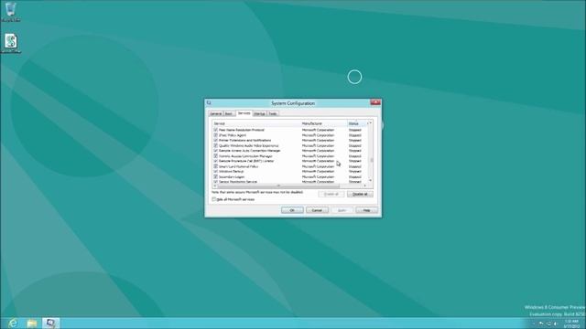This screenshot has height=329, width=586.
Task: Select the Recycle Bin desktop icon
Action: 10,11
